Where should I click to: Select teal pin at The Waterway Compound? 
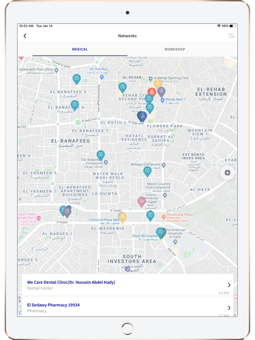click(100, 155)
